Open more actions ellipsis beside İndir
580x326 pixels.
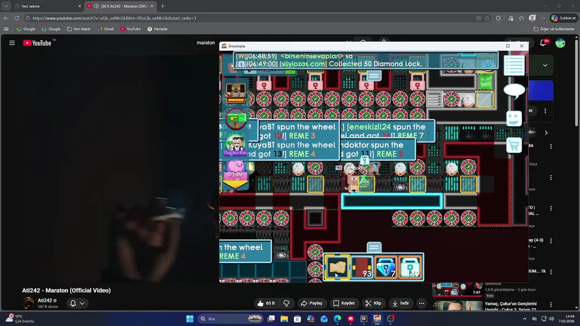422,303
